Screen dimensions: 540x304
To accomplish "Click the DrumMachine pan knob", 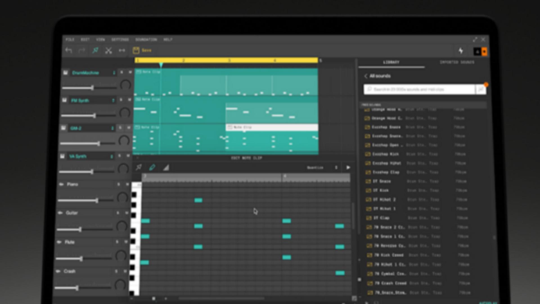I will coord(125,85).
